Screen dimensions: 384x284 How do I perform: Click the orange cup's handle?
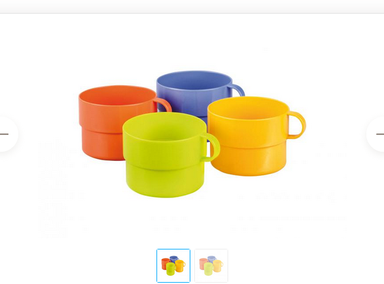[x=163, y=105]
